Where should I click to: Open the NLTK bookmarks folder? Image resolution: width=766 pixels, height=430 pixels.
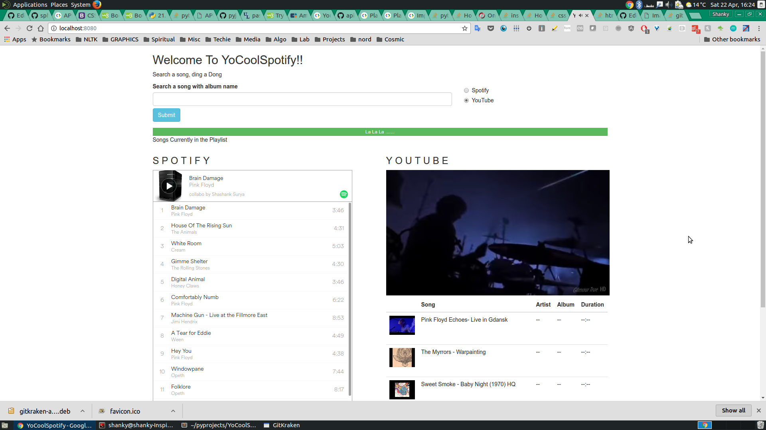[87, 39]
